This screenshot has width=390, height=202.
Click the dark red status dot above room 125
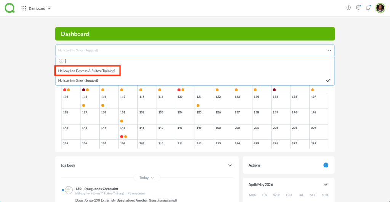[x=274, y=90]
